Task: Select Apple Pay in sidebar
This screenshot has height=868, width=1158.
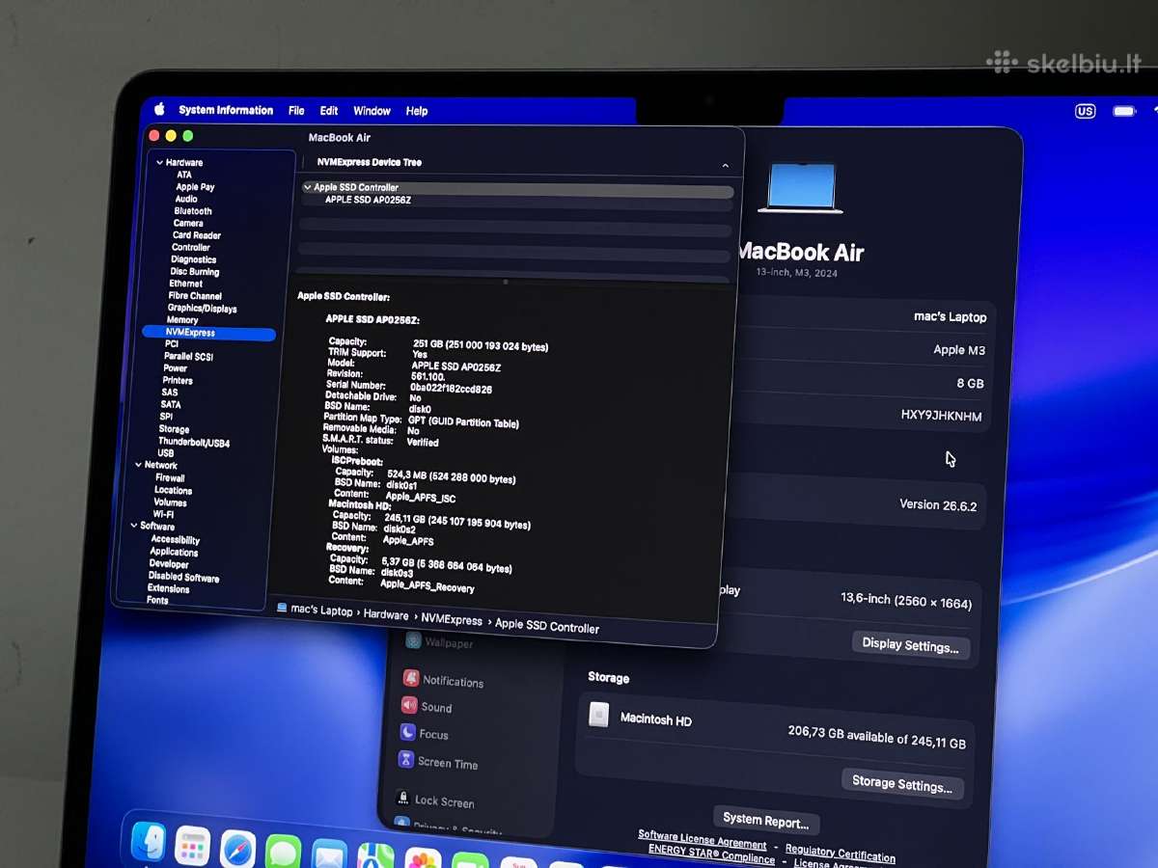Action: [195, 187]
